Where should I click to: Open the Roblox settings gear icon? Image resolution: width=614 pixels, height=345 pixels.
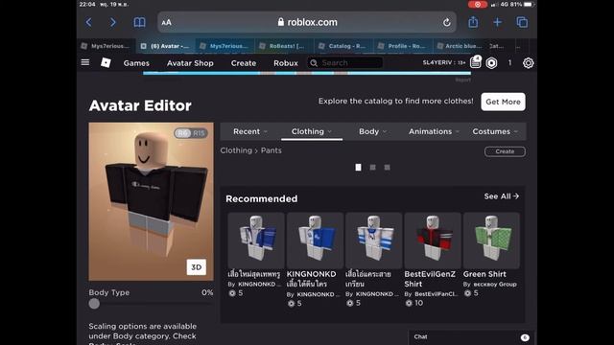click(x=528, y=63)
